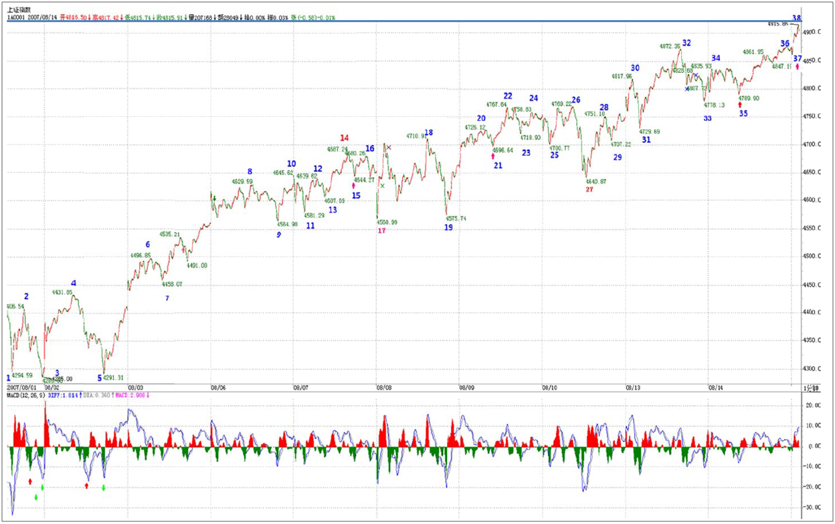Click the blue X mark beside 4807.72
The image size is (835, 524).
click(x=686, y=89)
